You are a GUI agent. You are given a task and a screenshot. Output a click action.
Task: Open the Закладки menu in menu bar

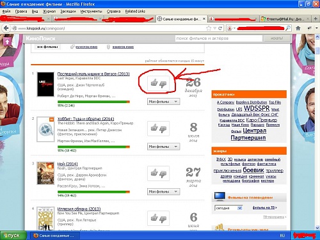point(68,12)
